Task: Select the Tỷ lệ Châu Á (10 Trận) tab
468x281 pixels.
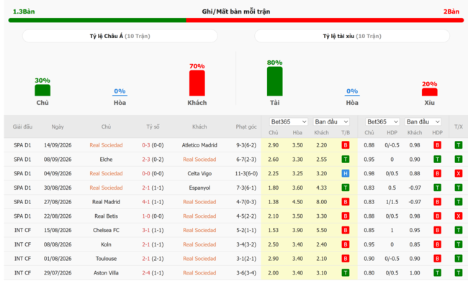Action: pos(120,36)
